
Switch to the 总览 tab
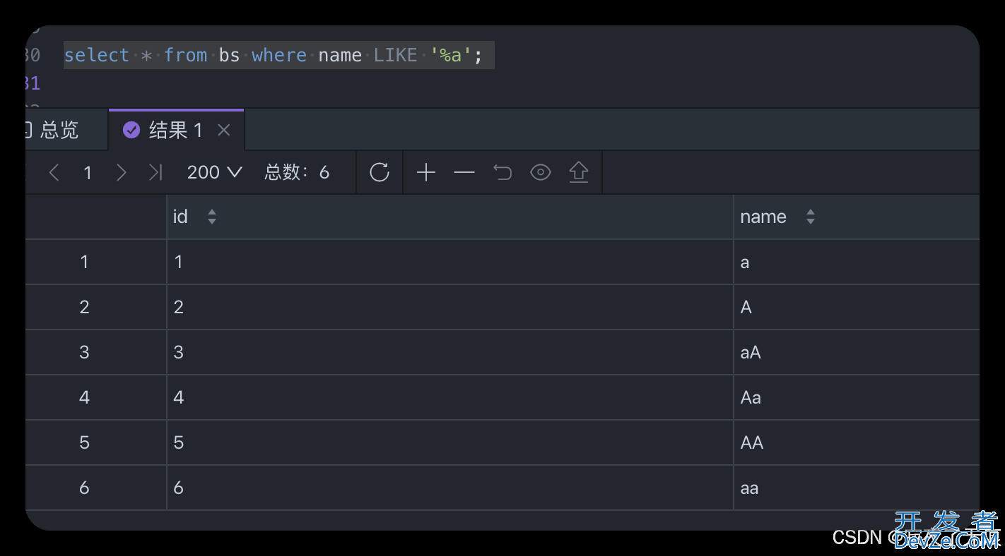[x=59, y=130]
